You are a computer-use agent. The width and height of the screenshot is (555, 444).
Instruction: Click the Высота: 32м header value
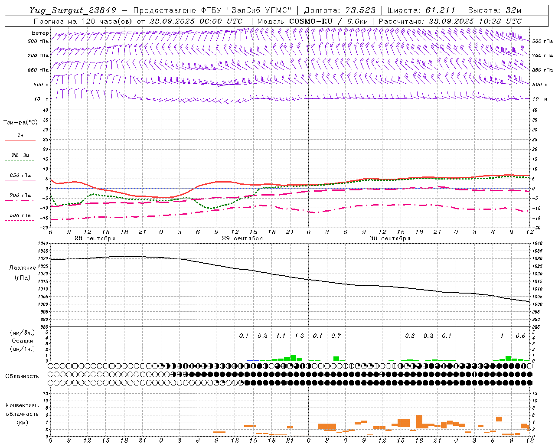tap(494, 11)
